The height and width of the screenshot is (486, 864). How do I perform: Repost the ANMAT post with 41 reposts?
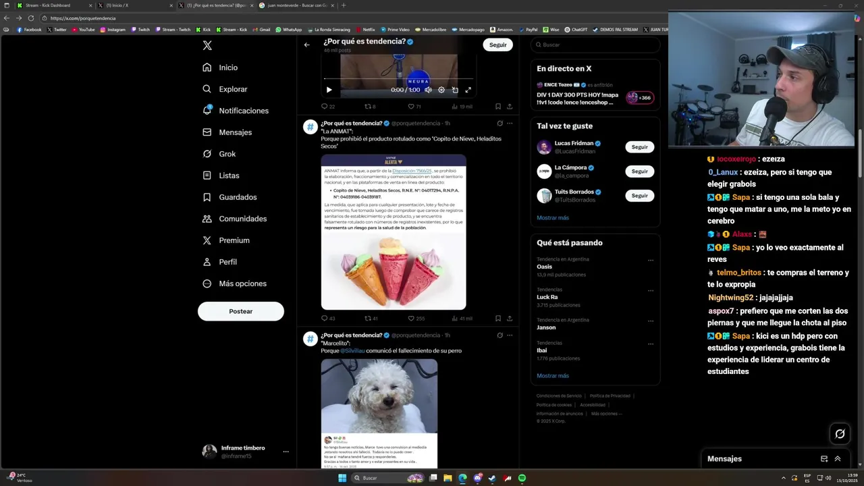[371, 319]
